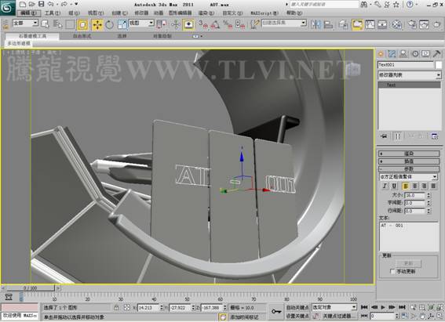This screenshot has height=322, width=445.
Task: Select right text alignment button
Action: pos(424,186)
